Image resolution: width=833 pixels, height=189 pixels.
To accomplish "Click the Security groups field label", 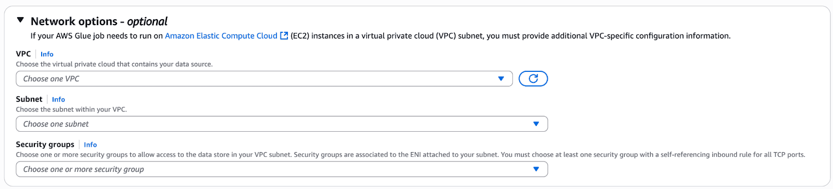I will click(45, 144).
